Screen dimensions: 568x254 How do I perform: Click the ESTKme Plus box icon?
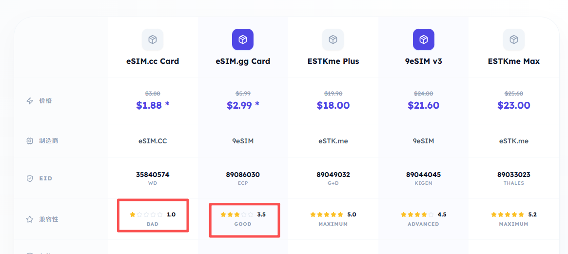pyautogui.click(x=333, y=39)
